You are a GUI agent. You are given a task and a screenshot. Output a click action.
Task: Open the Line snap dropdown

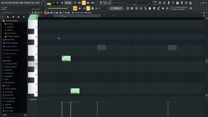coord(102,8)
